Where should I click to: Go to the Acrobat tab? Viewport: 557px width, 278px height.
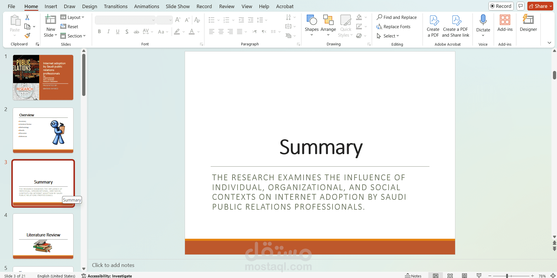(285, 6)
